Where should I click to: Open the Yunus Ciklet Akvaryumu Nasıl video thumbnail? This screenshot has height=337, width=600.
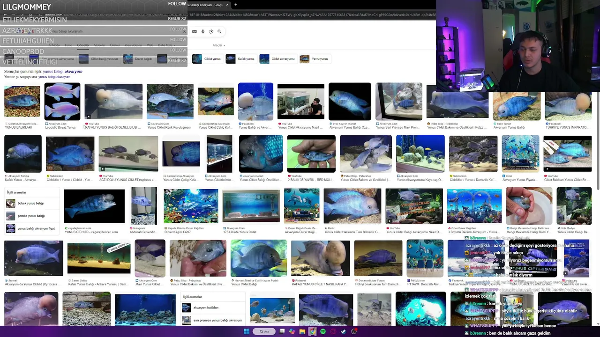[x=300, y=102]
